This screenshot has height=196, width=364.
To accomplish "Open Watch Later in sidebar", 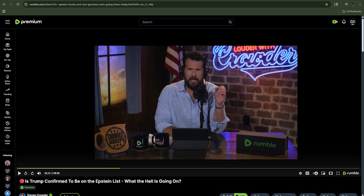I will (7, 139).
